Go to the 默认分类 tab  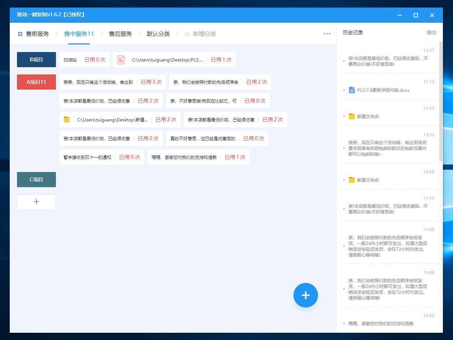coord(158,34)
